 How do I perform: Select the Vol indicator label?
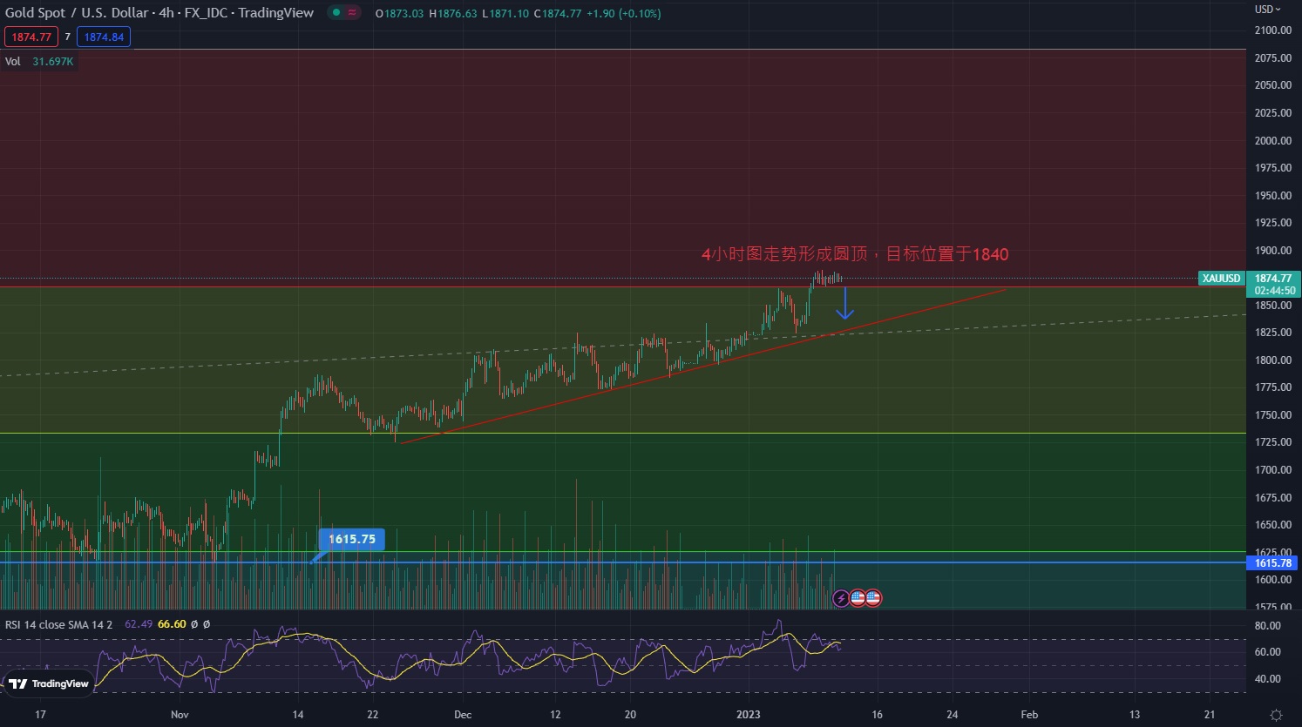tap(13, 62)
